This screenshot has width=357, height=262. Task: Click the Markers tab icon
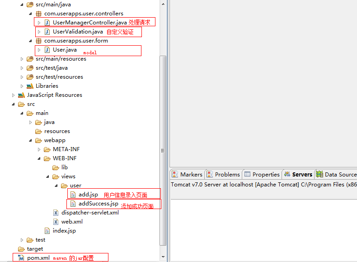(175, 174)
